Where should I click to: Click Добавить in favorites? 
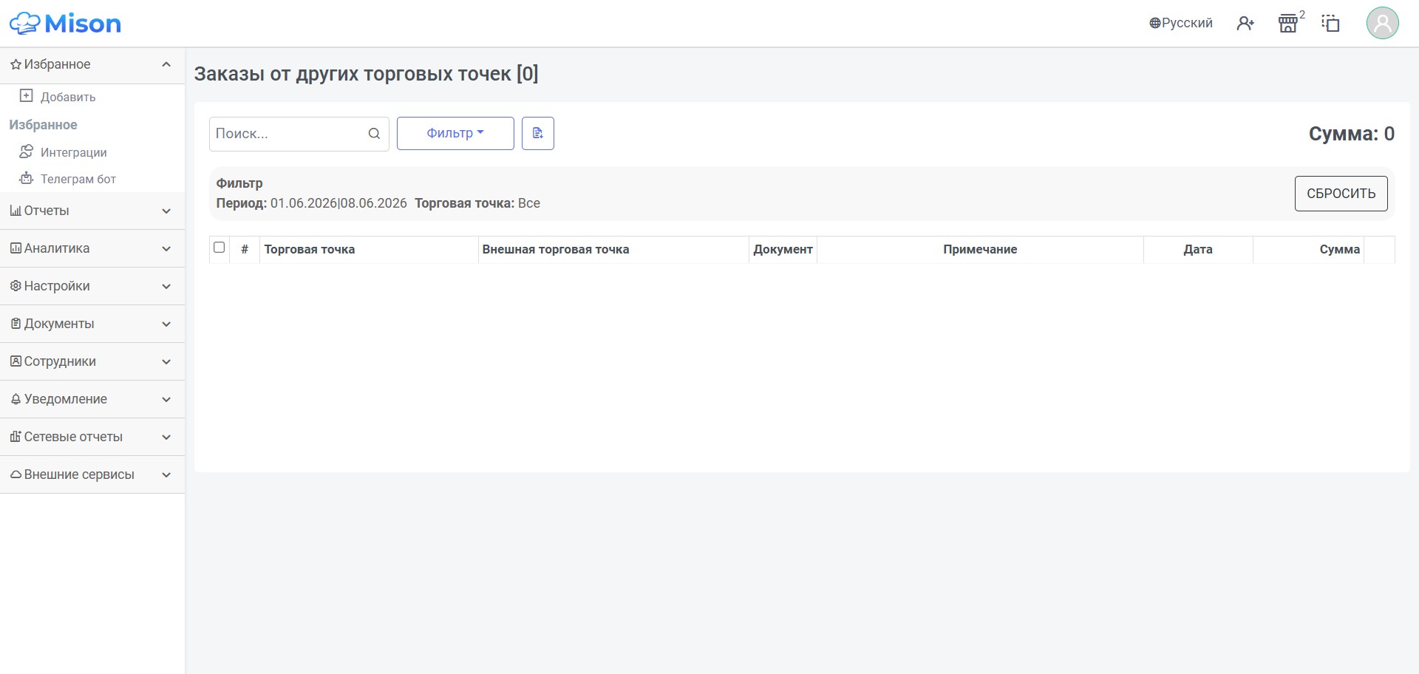click(x=68, y=97)
